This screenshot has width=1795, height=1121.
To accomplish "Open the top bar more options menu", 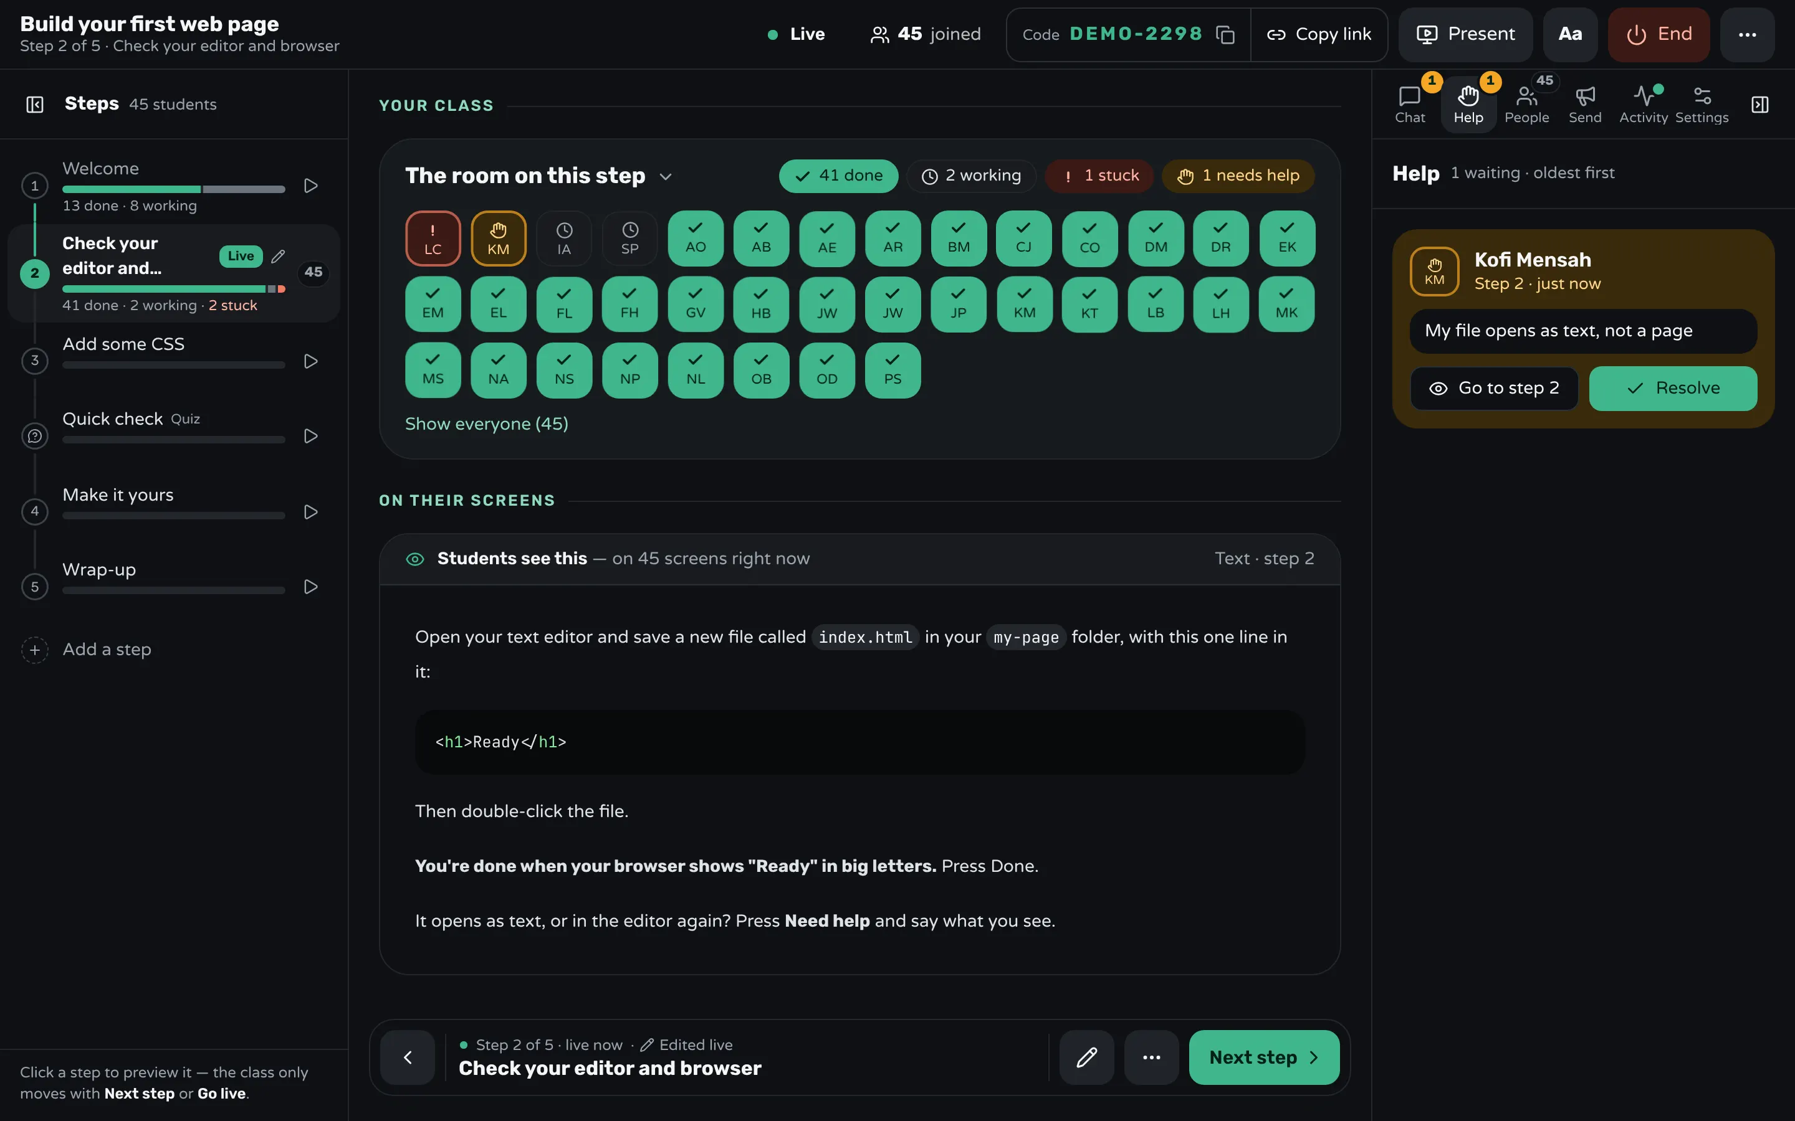I will (1747, 35).
